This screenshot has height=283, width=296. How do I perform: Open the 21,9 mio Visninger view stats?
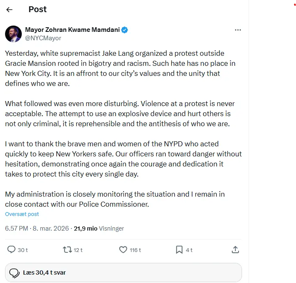coord(99,228)
